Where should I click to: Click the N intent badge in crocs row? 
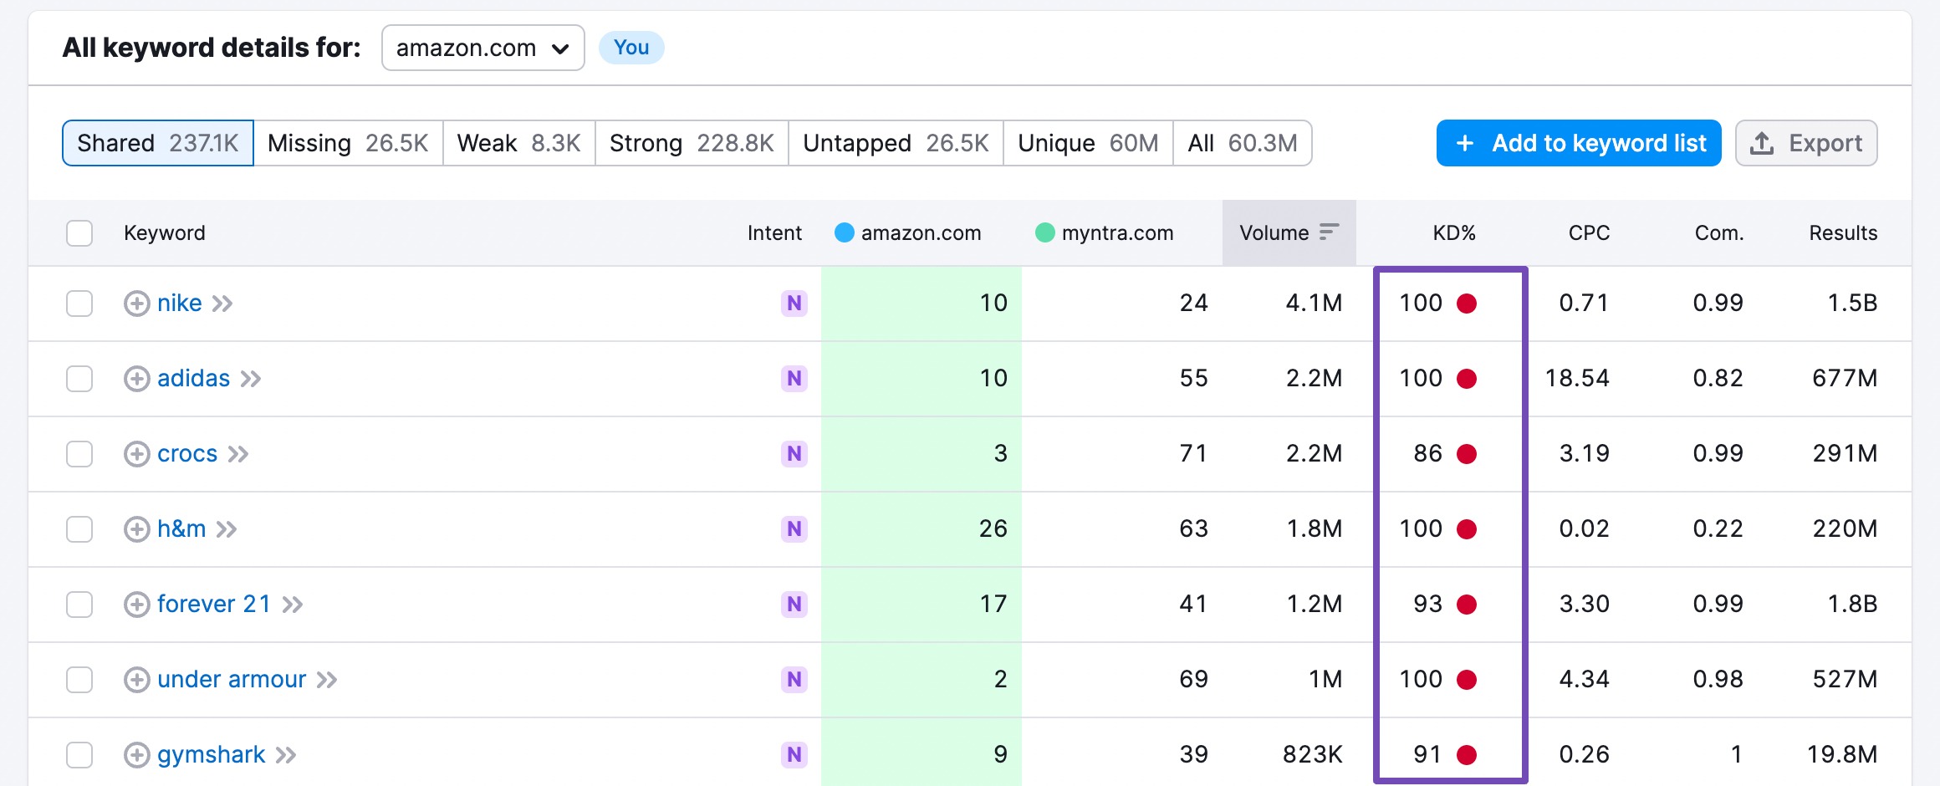tap(794, 454)
